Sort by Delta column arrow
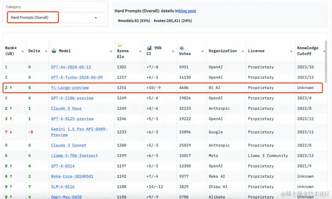Screen dimensions: 332x199 pyautogui.click(x=46, y=51)
